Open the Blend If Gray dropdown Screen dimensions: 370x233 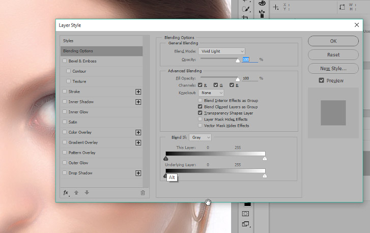pos(200,137)
